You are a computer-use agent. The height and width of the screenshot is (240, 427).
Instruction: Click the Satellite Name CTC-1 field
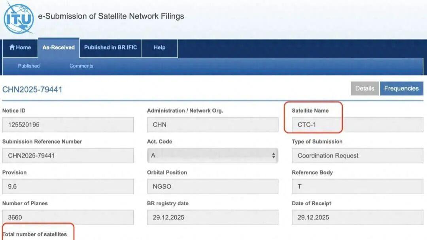click(357, 125)
